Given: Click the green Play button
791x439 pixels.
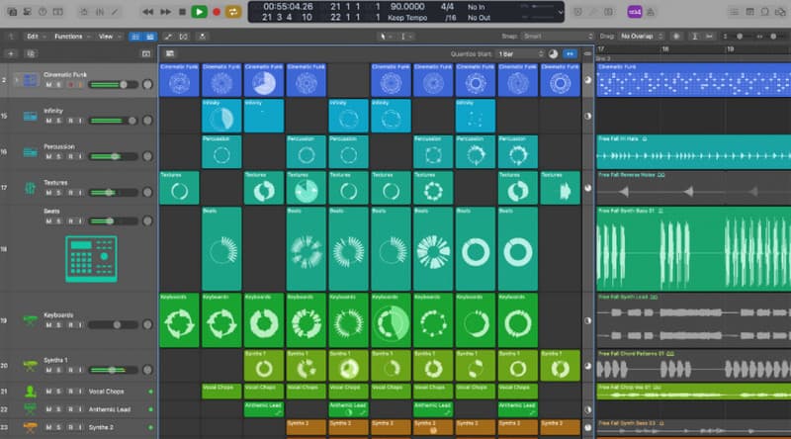Looking at the screenshot, I should tap(200, 12).
